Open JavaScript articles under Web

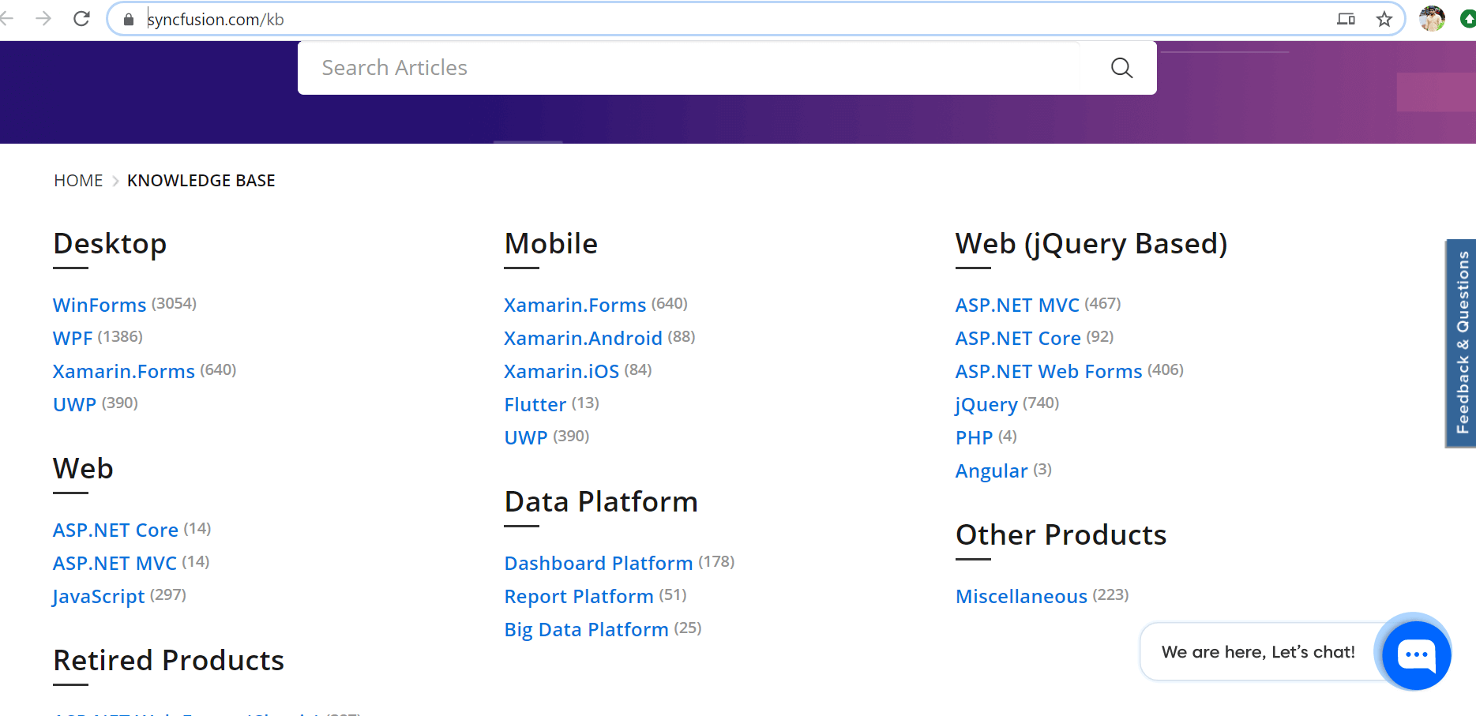(99, 596)
